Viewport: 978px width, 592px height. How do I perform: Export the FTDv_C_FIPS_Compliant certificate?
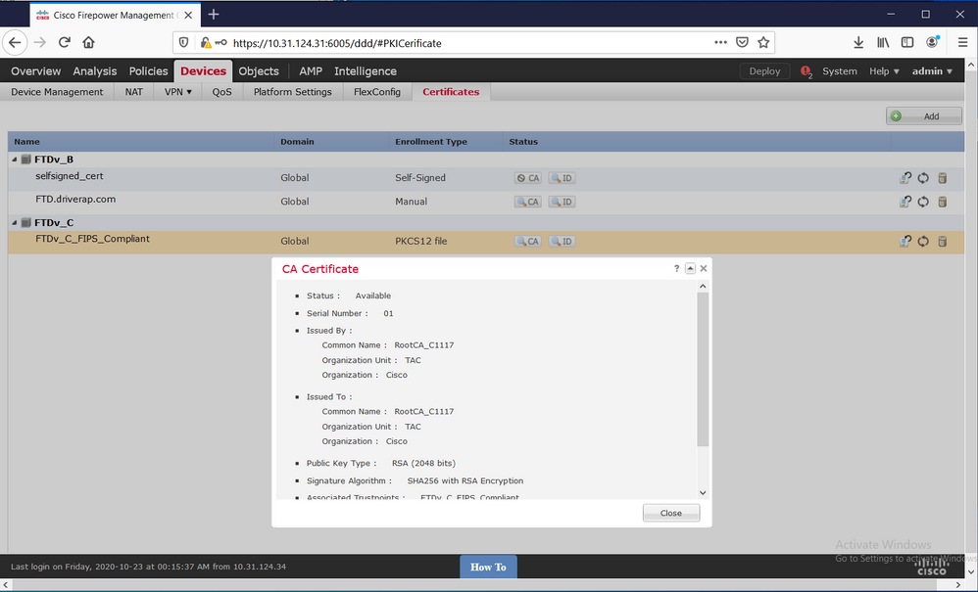[x=905, y=242]
